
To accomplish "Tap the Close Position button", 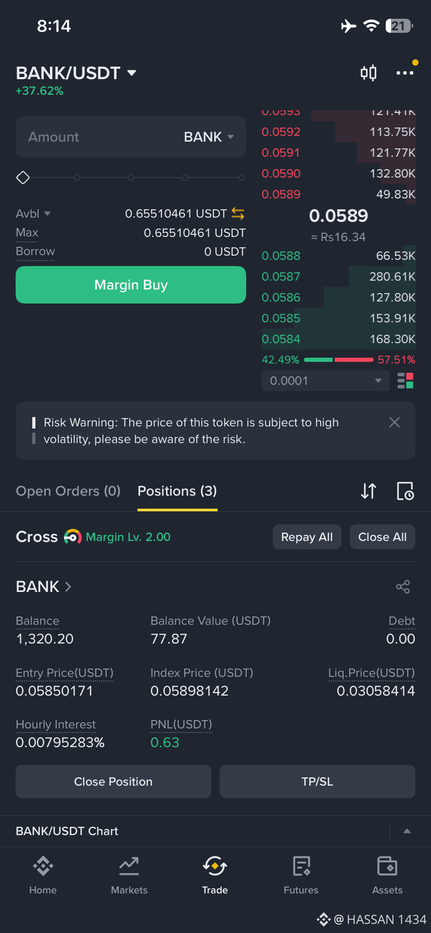I will pyautogui.click(x=113, y=781).
